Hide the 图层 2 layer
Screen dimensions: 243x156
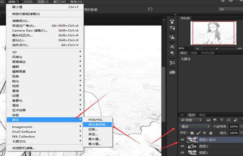(182, 146)
